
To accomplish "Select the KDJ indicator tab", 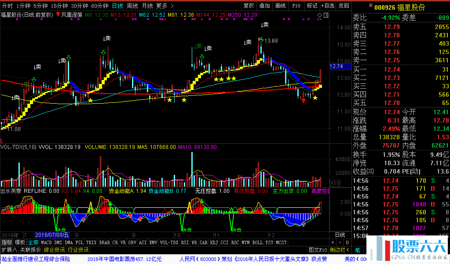I will [x=214, y=242].
